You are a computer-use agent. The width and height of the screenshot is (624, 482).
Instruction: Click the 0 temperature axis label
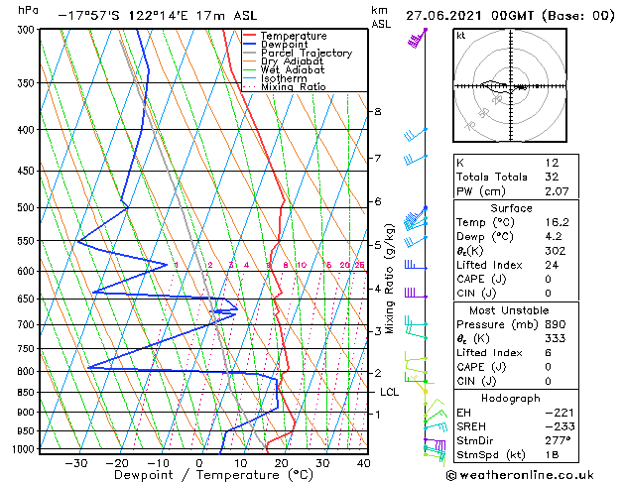[199, 463]
